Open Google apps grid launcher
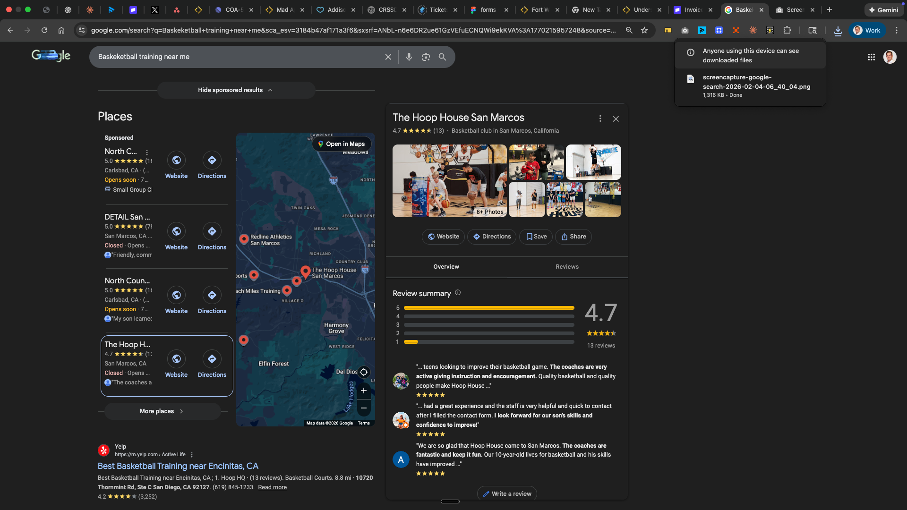Viewport: 907px width, 510px height. [872, 57]
